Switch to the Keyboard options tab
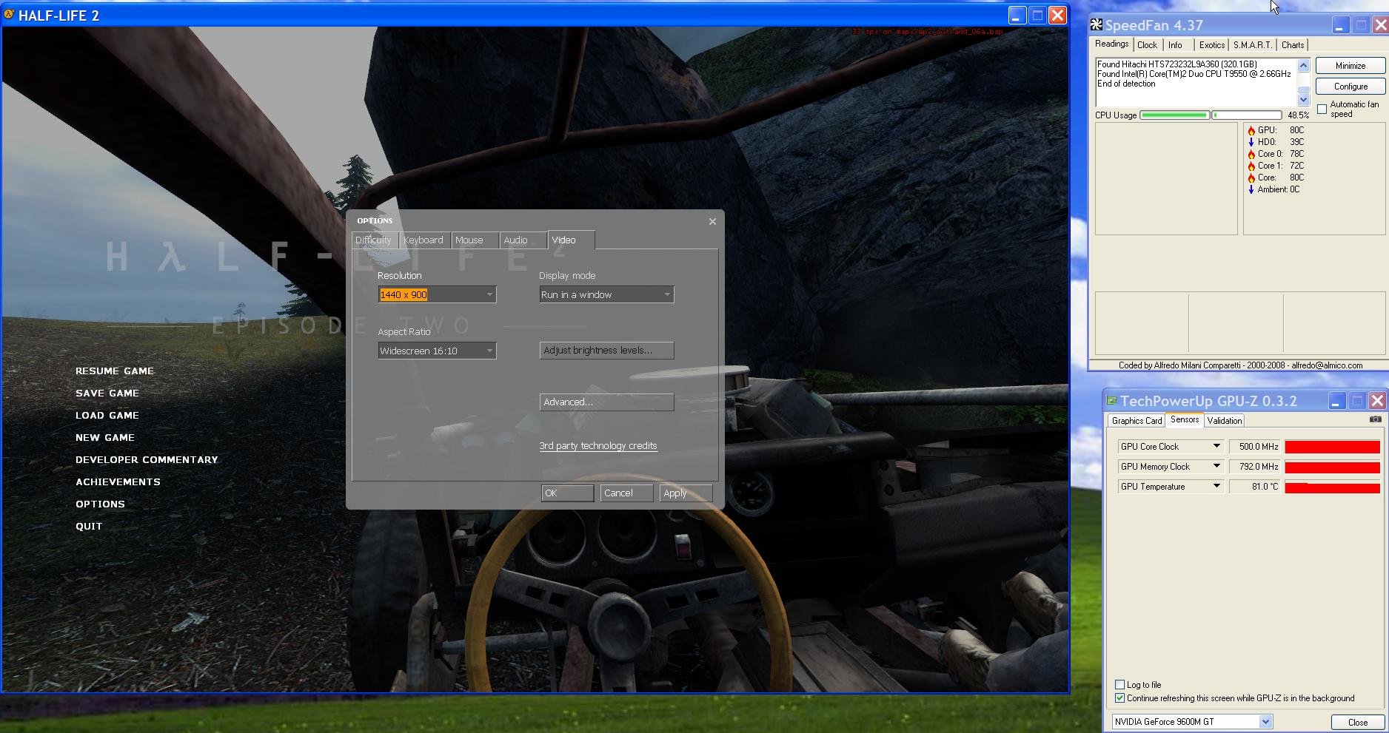Viewport: 1389px width, 733px height. coord(424,240)
